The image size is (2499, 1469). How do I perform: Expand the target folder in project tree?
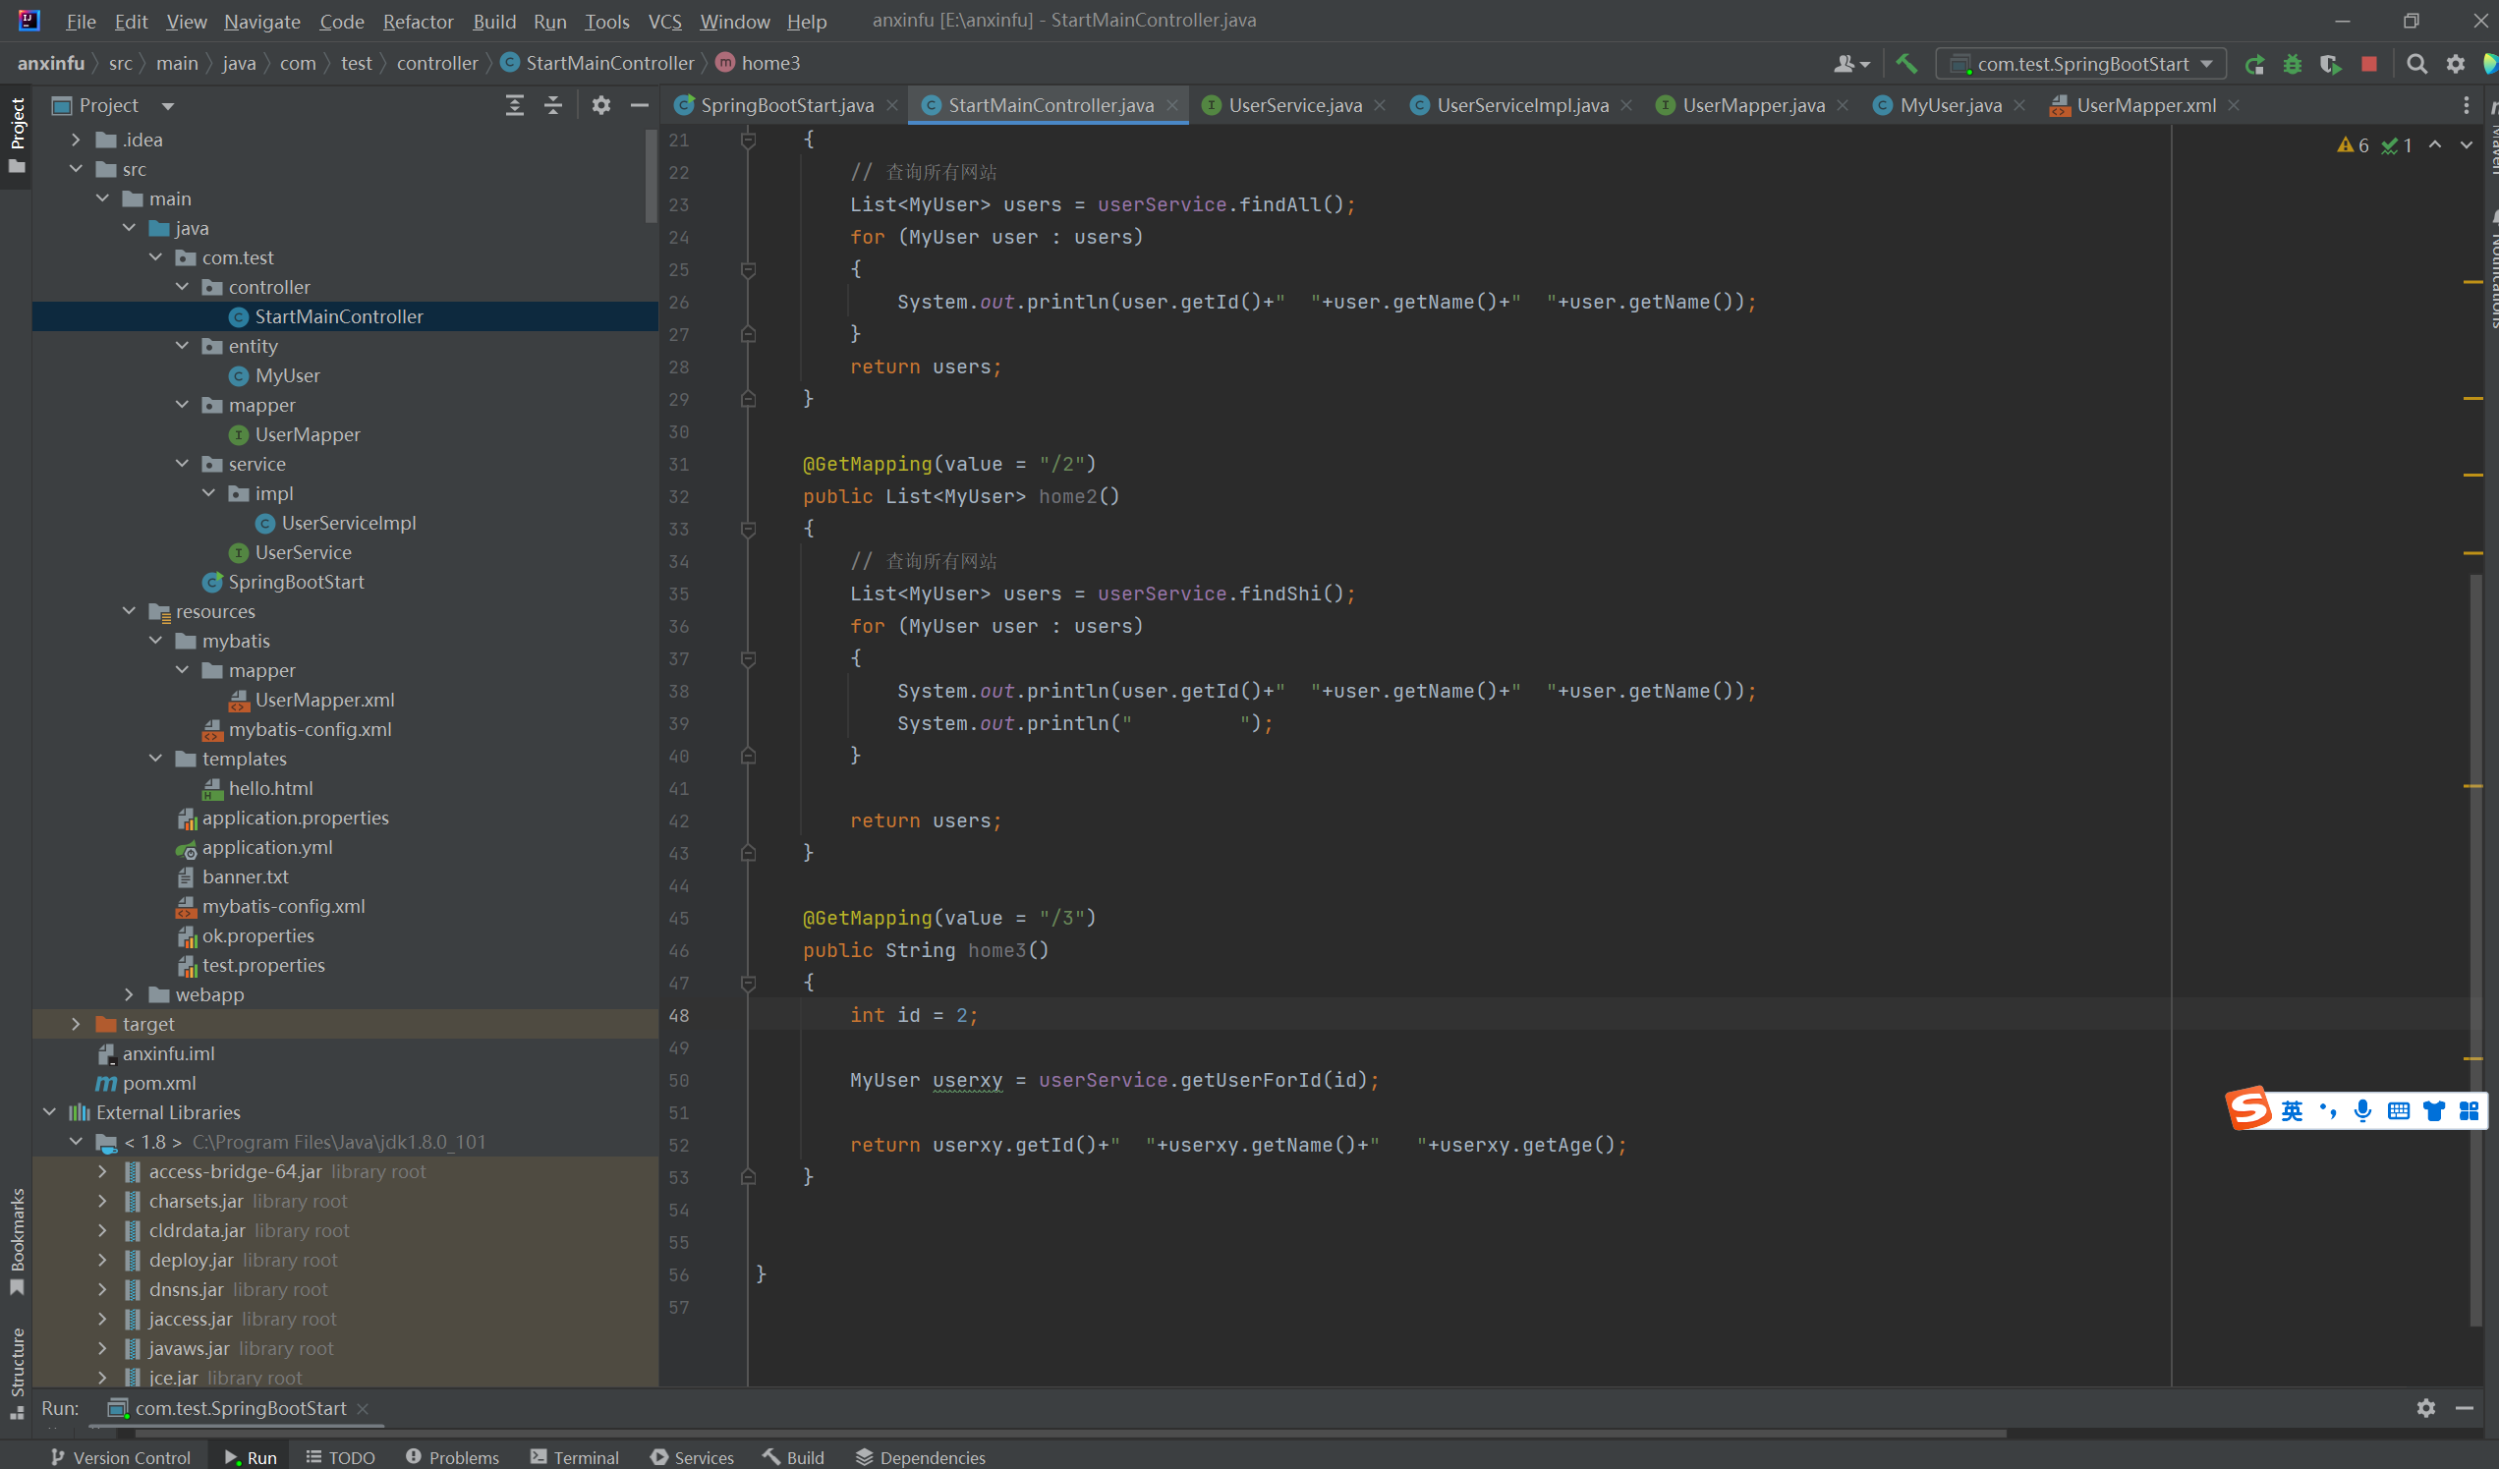(x=77, y=1024)
